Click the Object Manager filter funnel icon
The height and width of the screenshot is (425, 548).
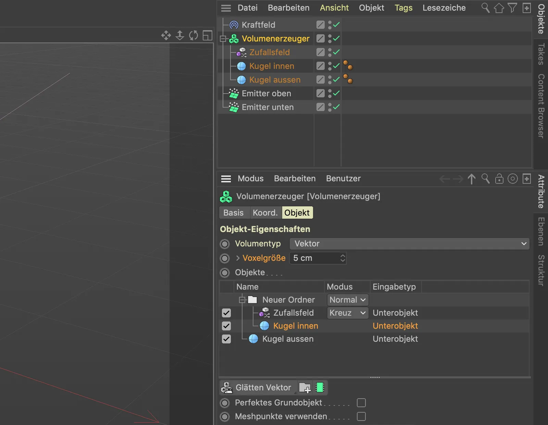click(512, 8)
